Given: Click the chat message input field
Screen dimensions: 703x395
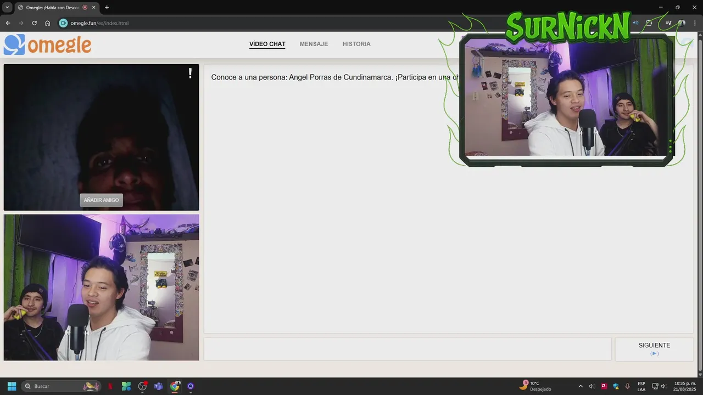Looking at the screenshot, I should 408,349.
